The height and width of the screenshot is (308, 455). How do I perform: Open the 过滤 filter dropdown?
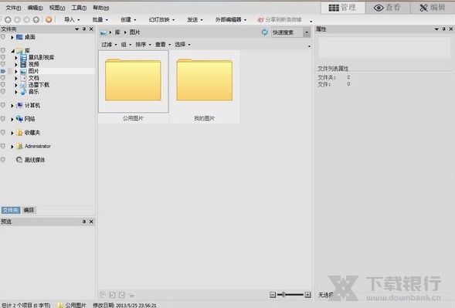[109, 44]
